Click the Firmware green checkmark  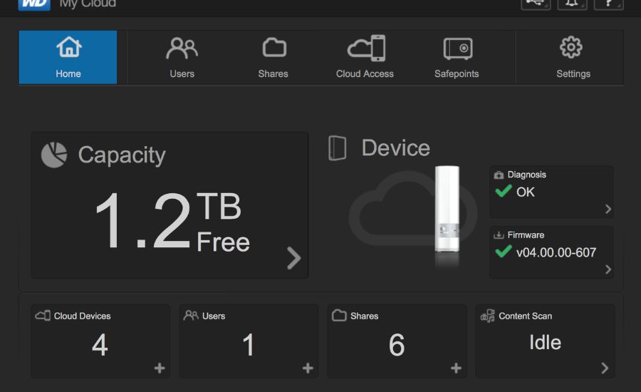[504, 252]
